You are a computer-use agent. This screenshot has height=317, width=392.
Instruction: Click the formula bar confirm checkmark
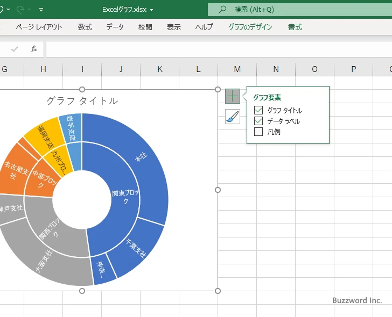pos(15,49)
